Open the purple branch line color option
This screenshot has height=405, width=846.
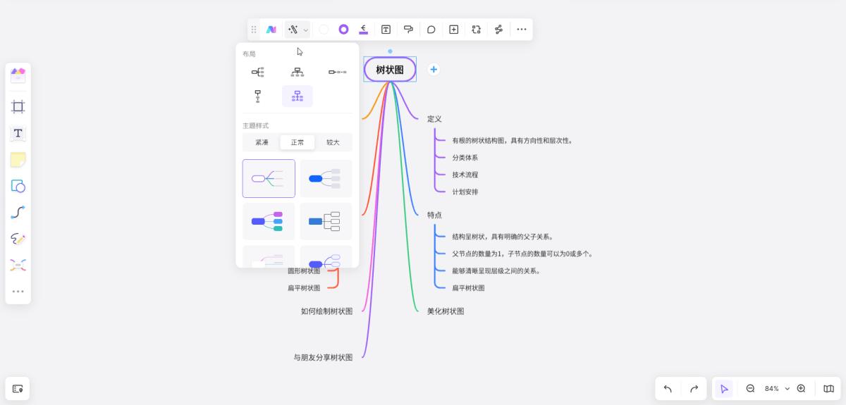click(x=364, y=30)
